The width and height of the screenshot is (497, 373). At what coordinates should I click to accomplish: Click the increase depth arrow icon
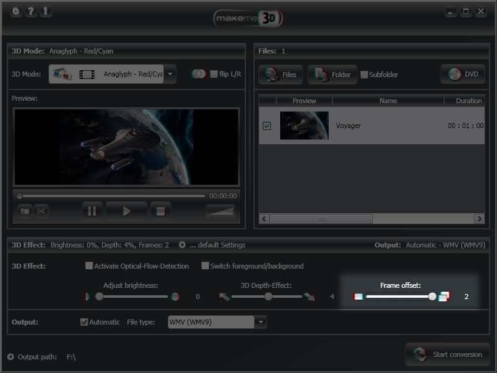[309, 297]
